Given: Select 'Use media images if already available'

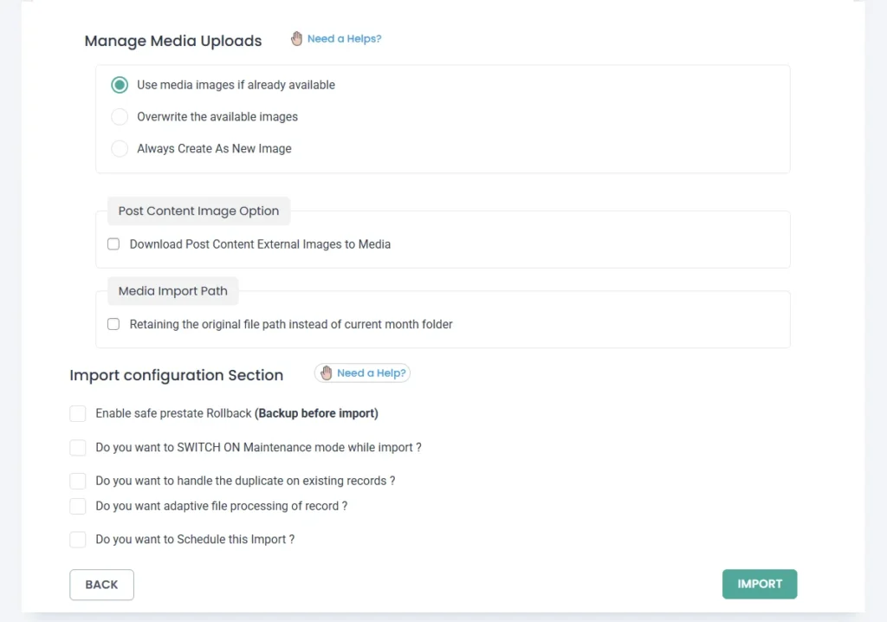Looking at the screenshot, I should coord(120,85).
